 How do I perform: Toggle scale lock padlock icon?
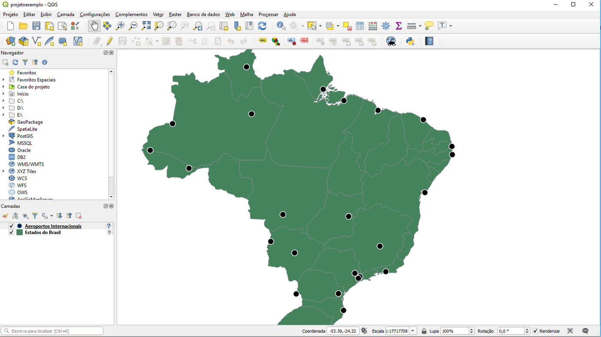[x=424, y=331]
